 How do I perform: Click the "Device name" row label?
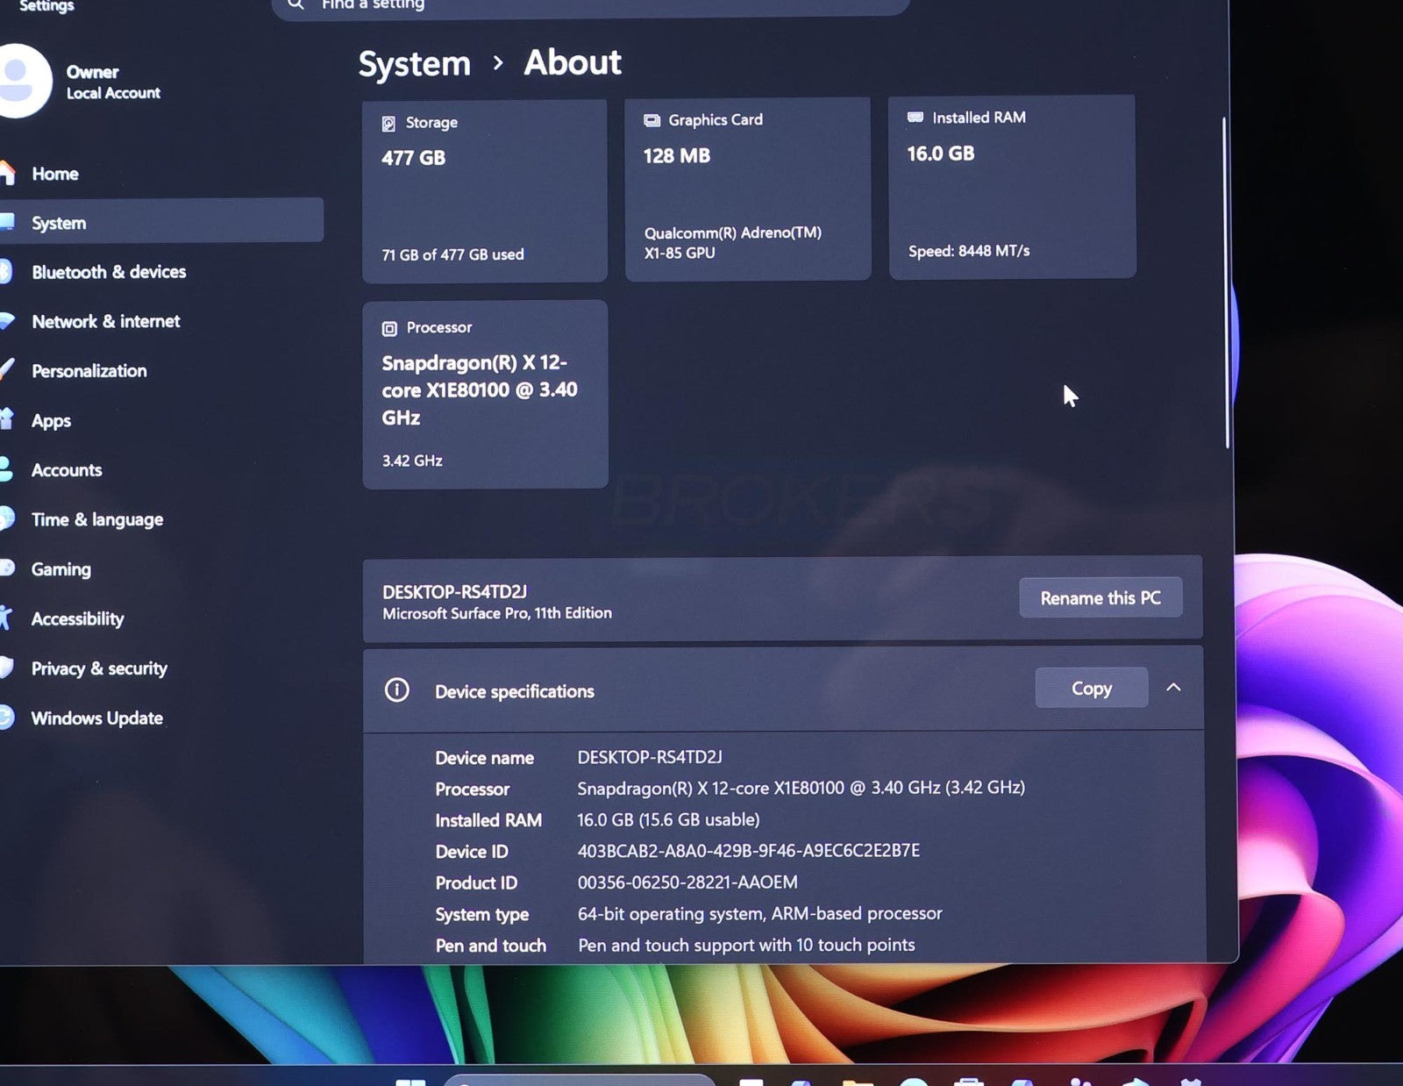point(484,757)
